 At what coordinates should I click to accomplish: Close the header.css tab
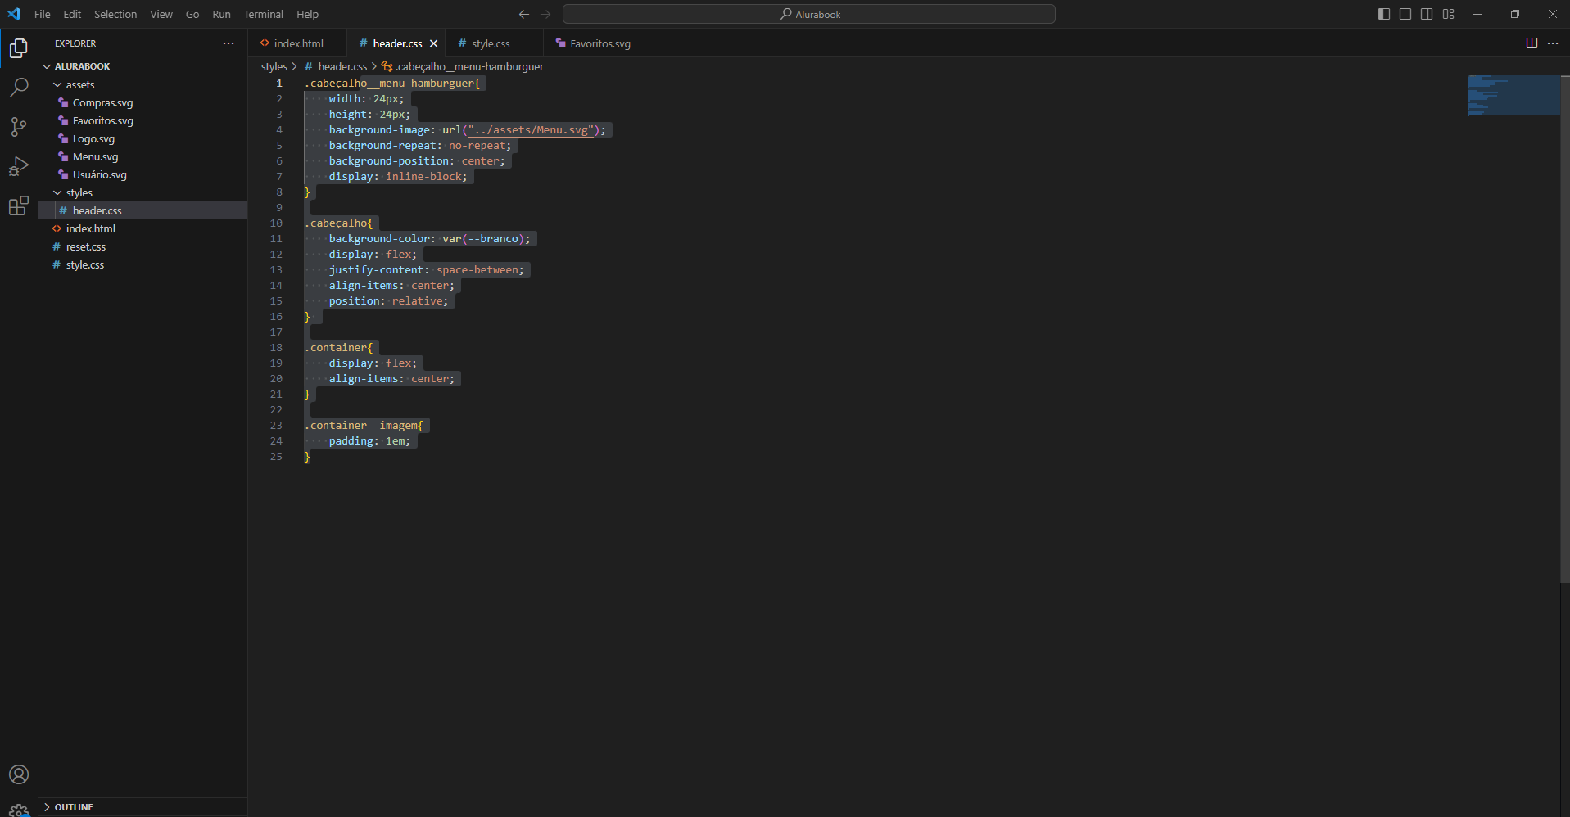point(434,43)
